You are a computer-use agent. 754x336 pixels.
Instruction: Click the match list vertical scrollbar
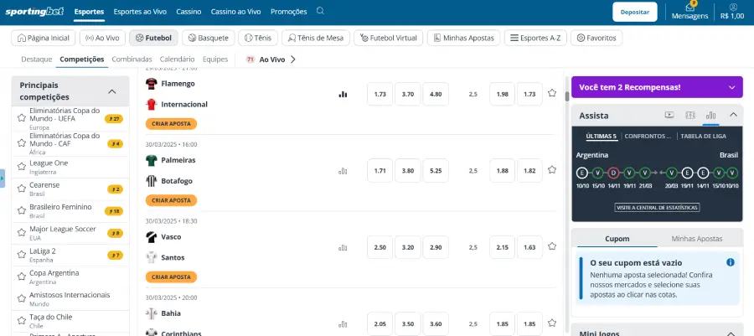(x=567, y=96)
